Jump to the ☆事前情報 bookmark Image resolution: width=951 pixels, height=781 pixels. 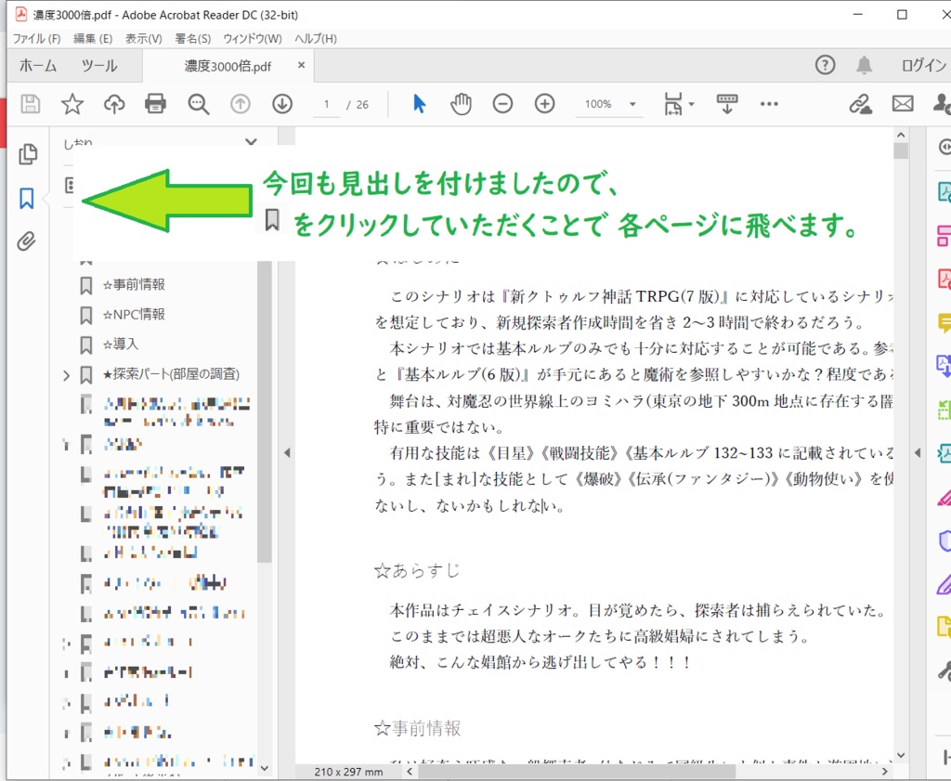(134, 284)
